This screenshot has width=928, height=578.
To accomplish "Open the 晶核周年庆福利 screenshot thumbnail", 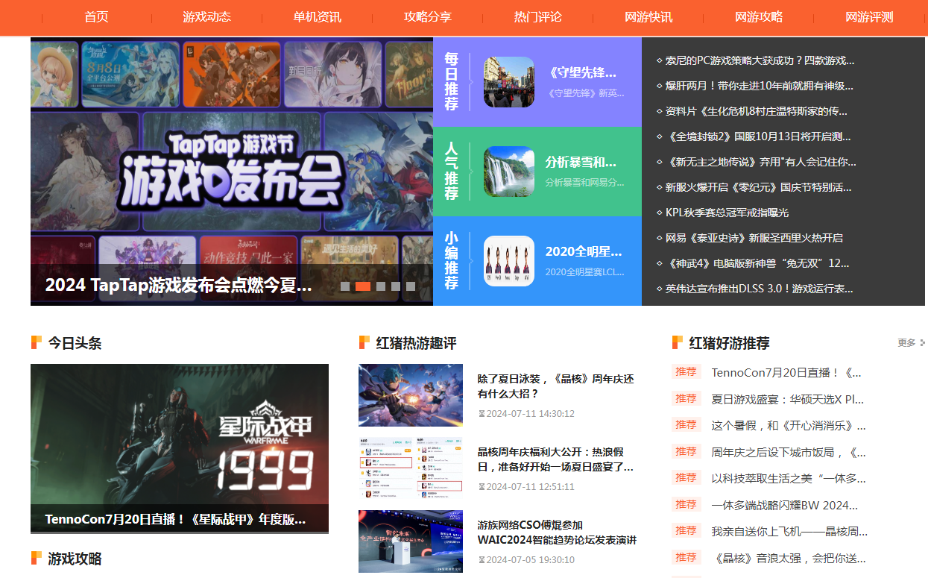I will (411, 468).
